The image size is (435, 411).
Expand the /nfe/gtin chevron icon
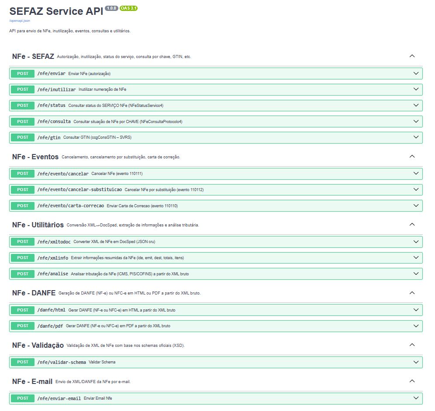(416, 137)
